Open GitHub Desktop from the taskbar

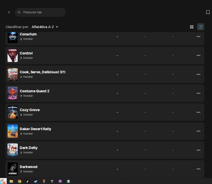pyautogui.click(x=60, y=181)
